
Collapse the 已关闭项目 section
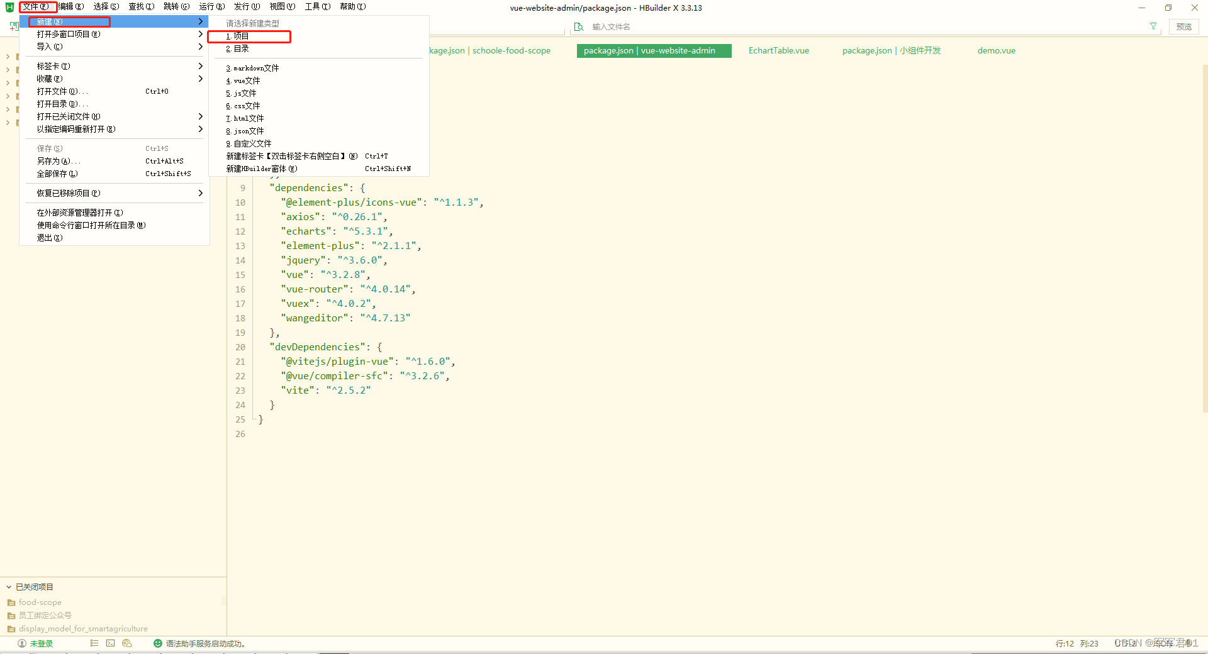pos(9,587)
